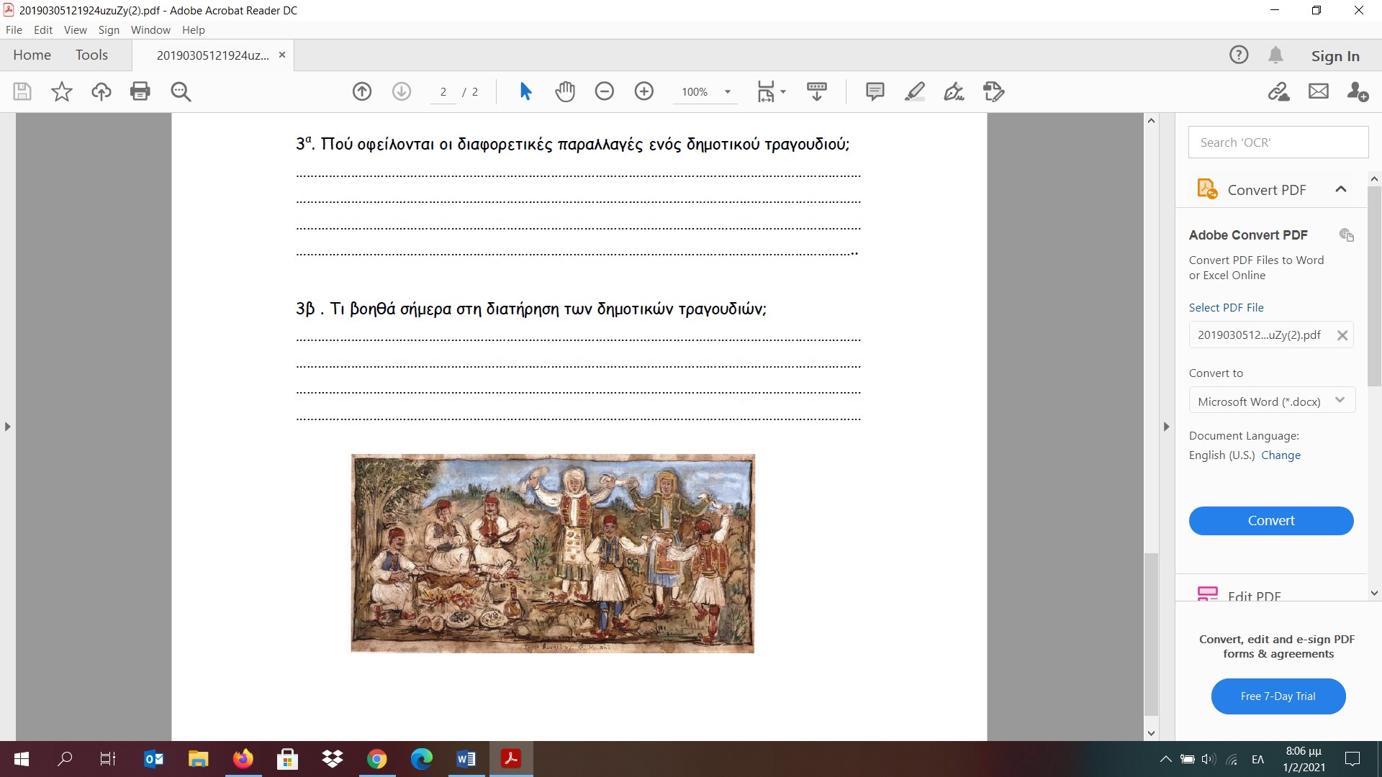The height and width of the screenshot is (777, 1382).
Task: Zoom in with the plus button
Action: [x=644, y=91]
